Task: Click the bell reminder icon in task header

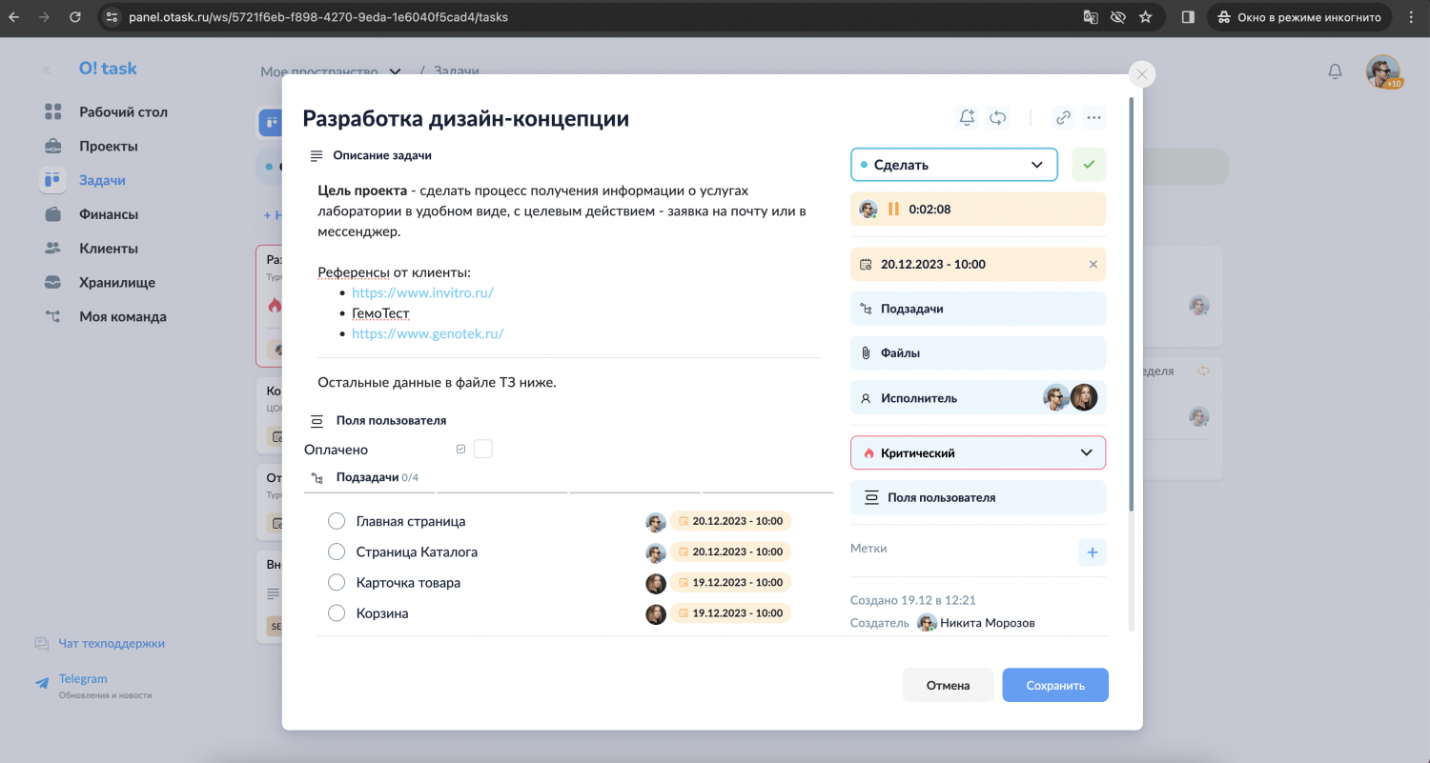Action: coord(967,117)
